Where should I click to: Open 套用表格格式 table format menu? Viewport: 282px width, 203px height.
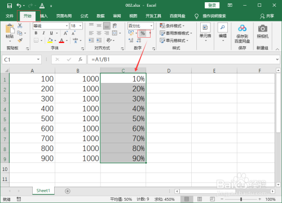pos(176,33)
